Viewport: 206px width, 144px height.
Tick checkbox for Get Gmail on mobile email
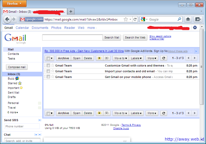(48, 77)
